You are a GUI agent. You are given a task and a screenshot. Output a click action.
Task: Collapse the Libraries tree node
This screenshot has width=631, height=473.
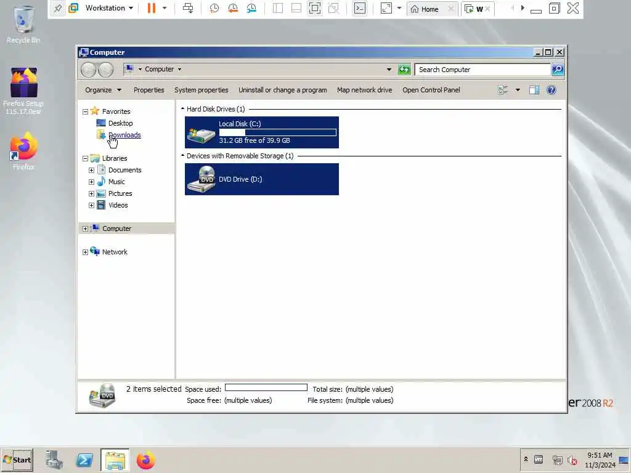tap(85, 159)
